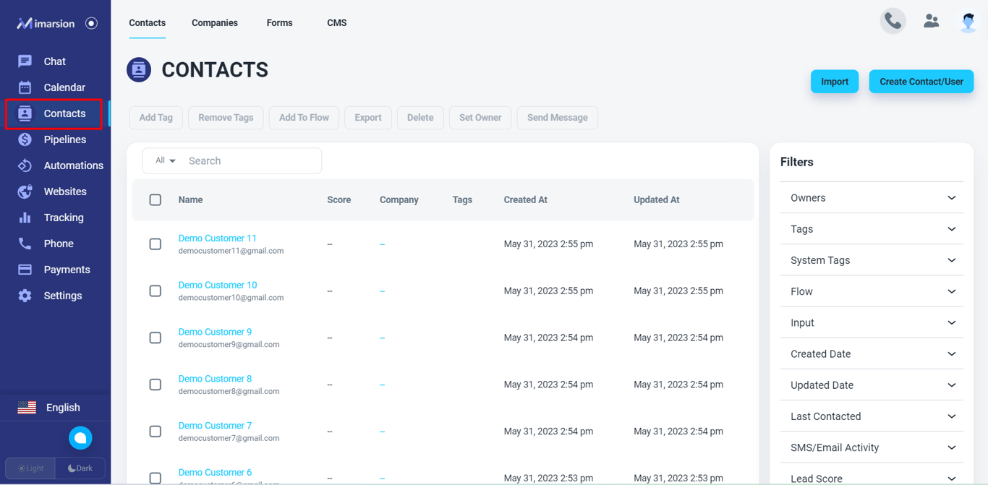
Task: Expand the Updated Date filter
Action: 872,385
